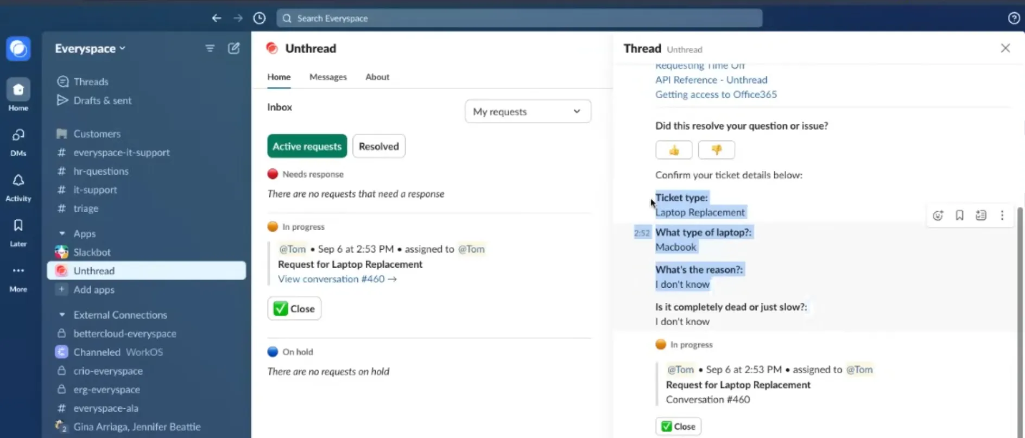Click Close button in the thread
The height and width of the screenshot is (438, 1025).
tap(678, 427)
